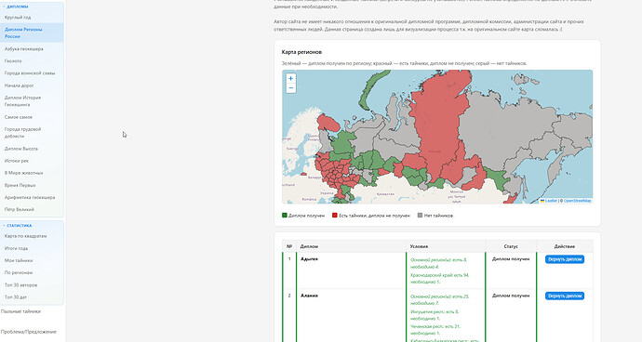
Task: Click the red legend swatch for caches without diploma
Action: click(x=335, y=216)
